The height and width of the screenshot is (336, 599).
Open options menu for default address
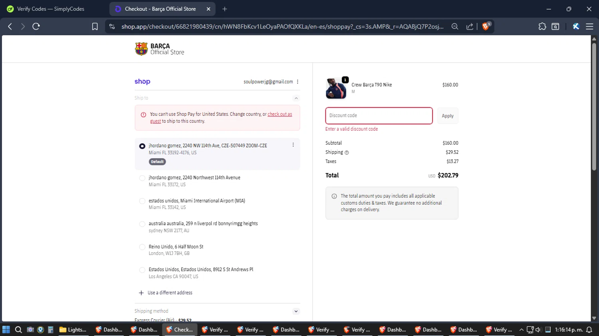[293, 145]
